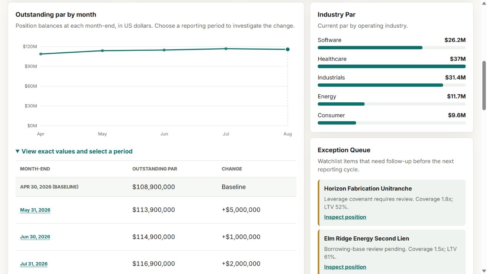The image size is (487, 274).
Task: Open the May 31, 2026 period link
Action: tap(35, 210)
